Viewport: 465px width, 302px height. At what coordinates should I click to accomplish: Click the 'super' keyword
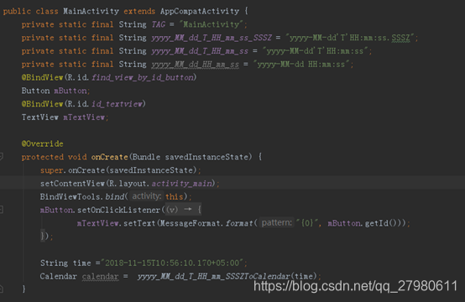[51, 170]
